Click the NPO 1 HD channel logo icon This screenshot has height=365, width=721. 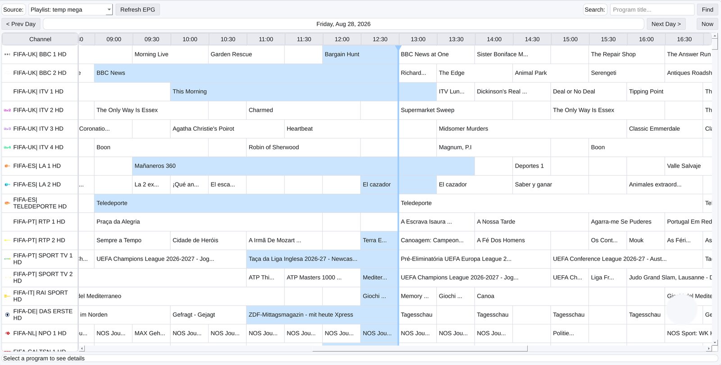(x=7, y=333)
